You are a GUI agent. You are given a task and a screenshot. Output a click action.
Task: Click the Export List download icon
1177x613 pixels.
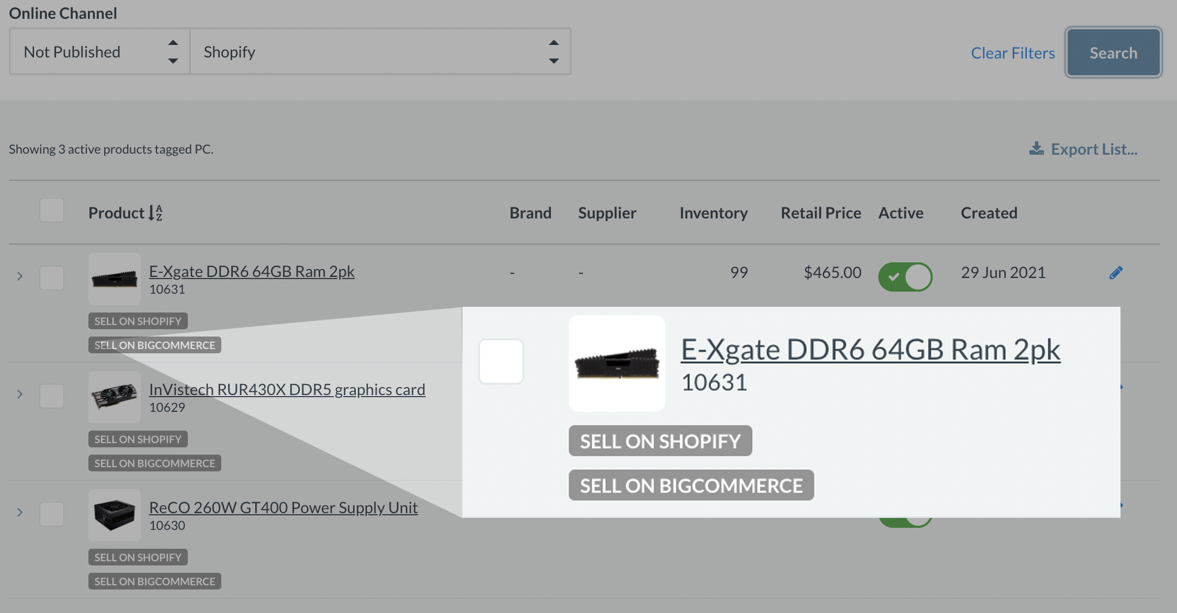click(1036, 149)
